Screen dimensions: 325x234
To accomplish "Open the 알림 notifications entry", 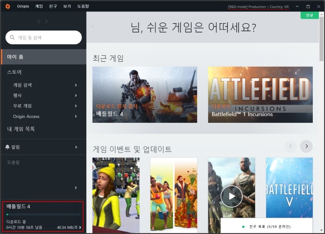I will (x=43, y=147).
